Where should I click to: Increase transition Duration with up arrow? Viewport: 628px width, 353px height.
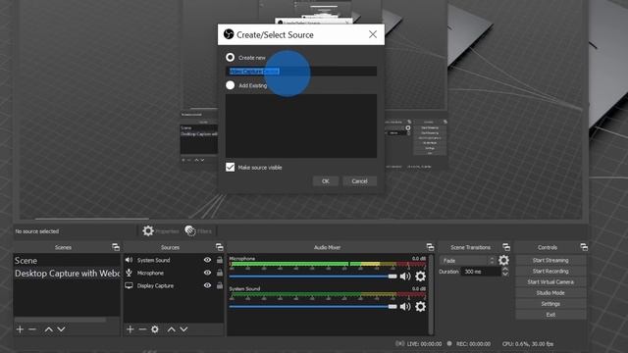click(x=505, y=269)
